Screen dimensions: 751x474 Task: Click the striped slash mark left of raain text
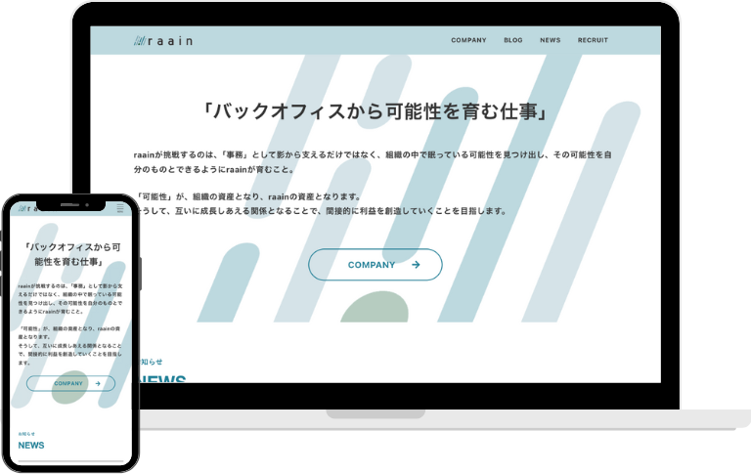(143, 41)
